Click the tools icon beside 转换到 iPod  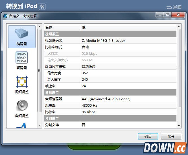[x=42, y=6]
